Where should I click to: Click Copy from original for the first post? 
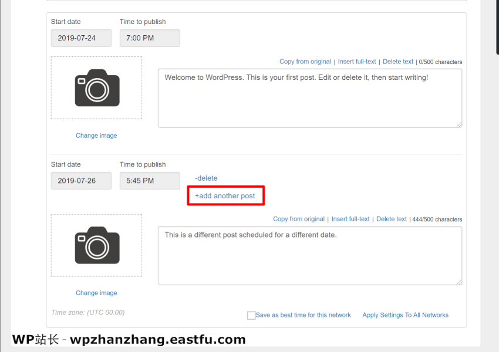pyautogui.click(x=305, y=62)
